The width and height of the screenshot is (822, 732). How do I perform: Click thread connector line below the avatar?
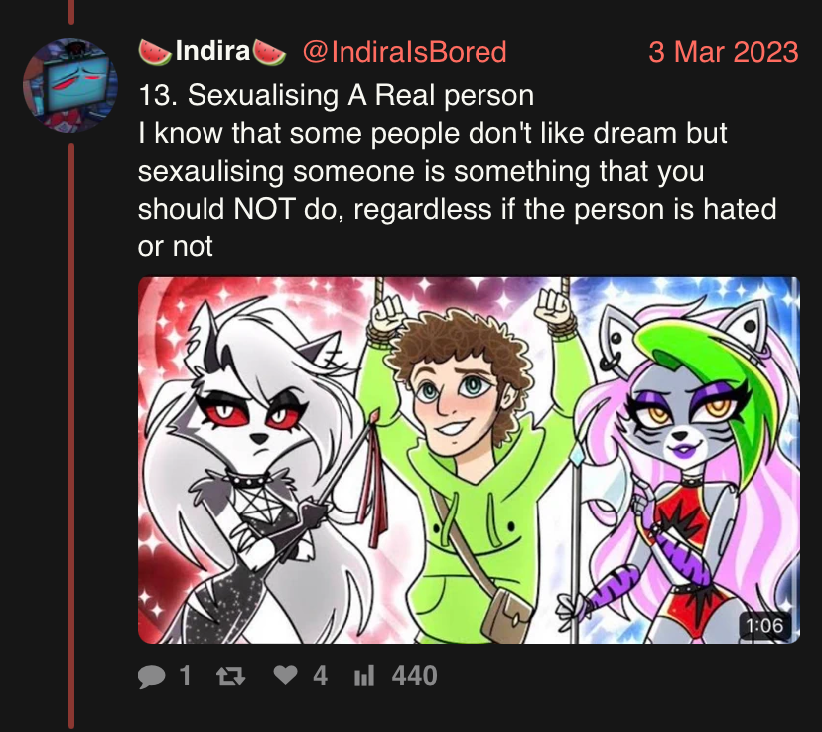pyautogui.click(x=71, y=435)
